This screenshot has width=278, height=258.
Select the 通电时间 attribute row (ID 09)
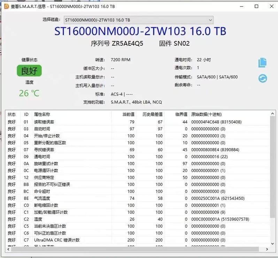click(x=138, y=157)
